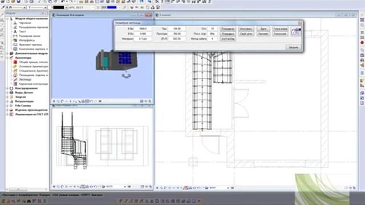
Task: Open the scale dropdown in the elevation viewport
Action: (x=125, y=186)
